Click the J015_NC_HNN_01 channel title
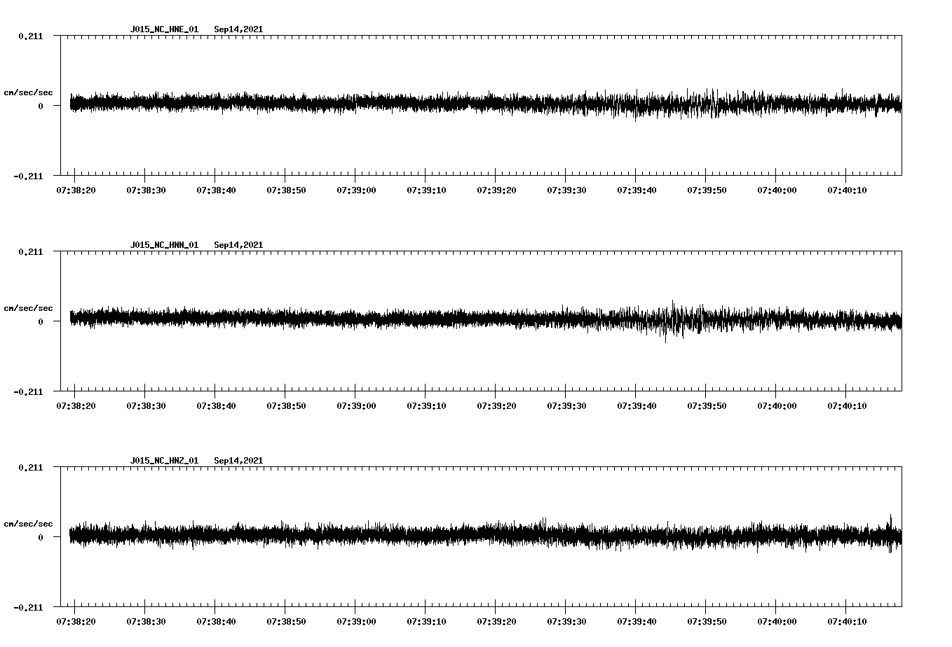 (x=164, y=245)
